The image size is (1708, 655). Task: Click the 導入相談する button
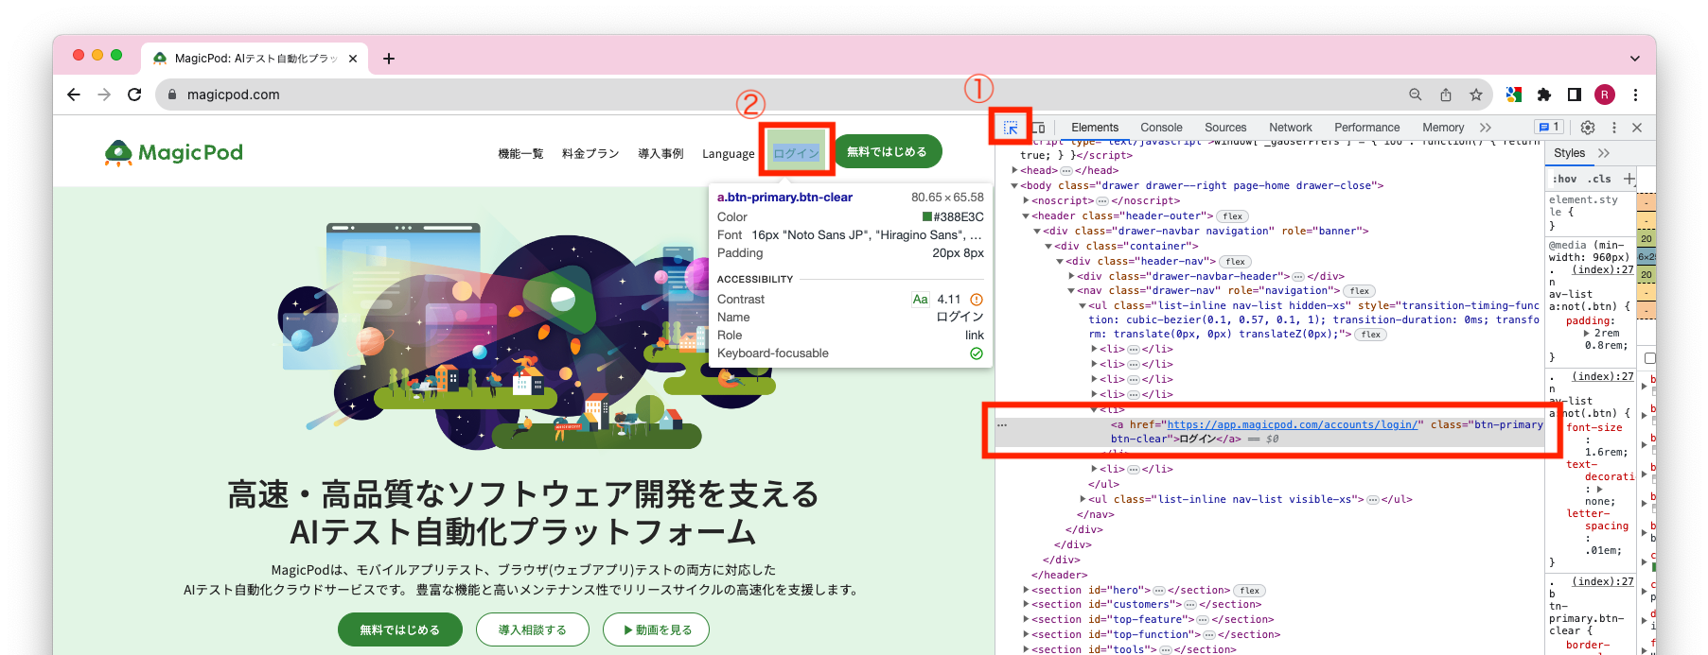tap(533, 629)
